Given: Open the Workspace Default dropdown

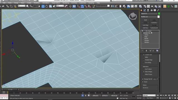Looking at the screenshot, I should (29, 1).
